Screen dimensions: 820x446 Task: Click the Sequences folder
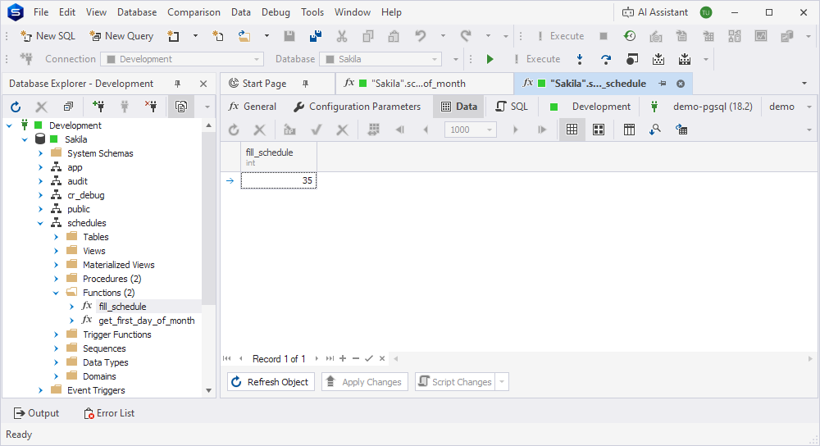pyautogui.click(x=104, y=348)
